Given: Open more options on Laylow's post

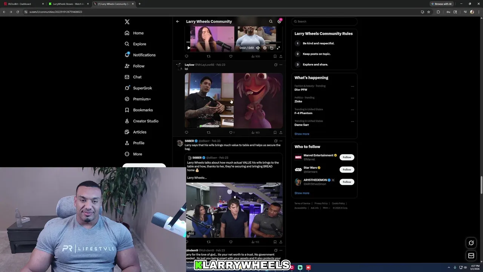Looking at the screenshot, I should [x=281, y=65].
